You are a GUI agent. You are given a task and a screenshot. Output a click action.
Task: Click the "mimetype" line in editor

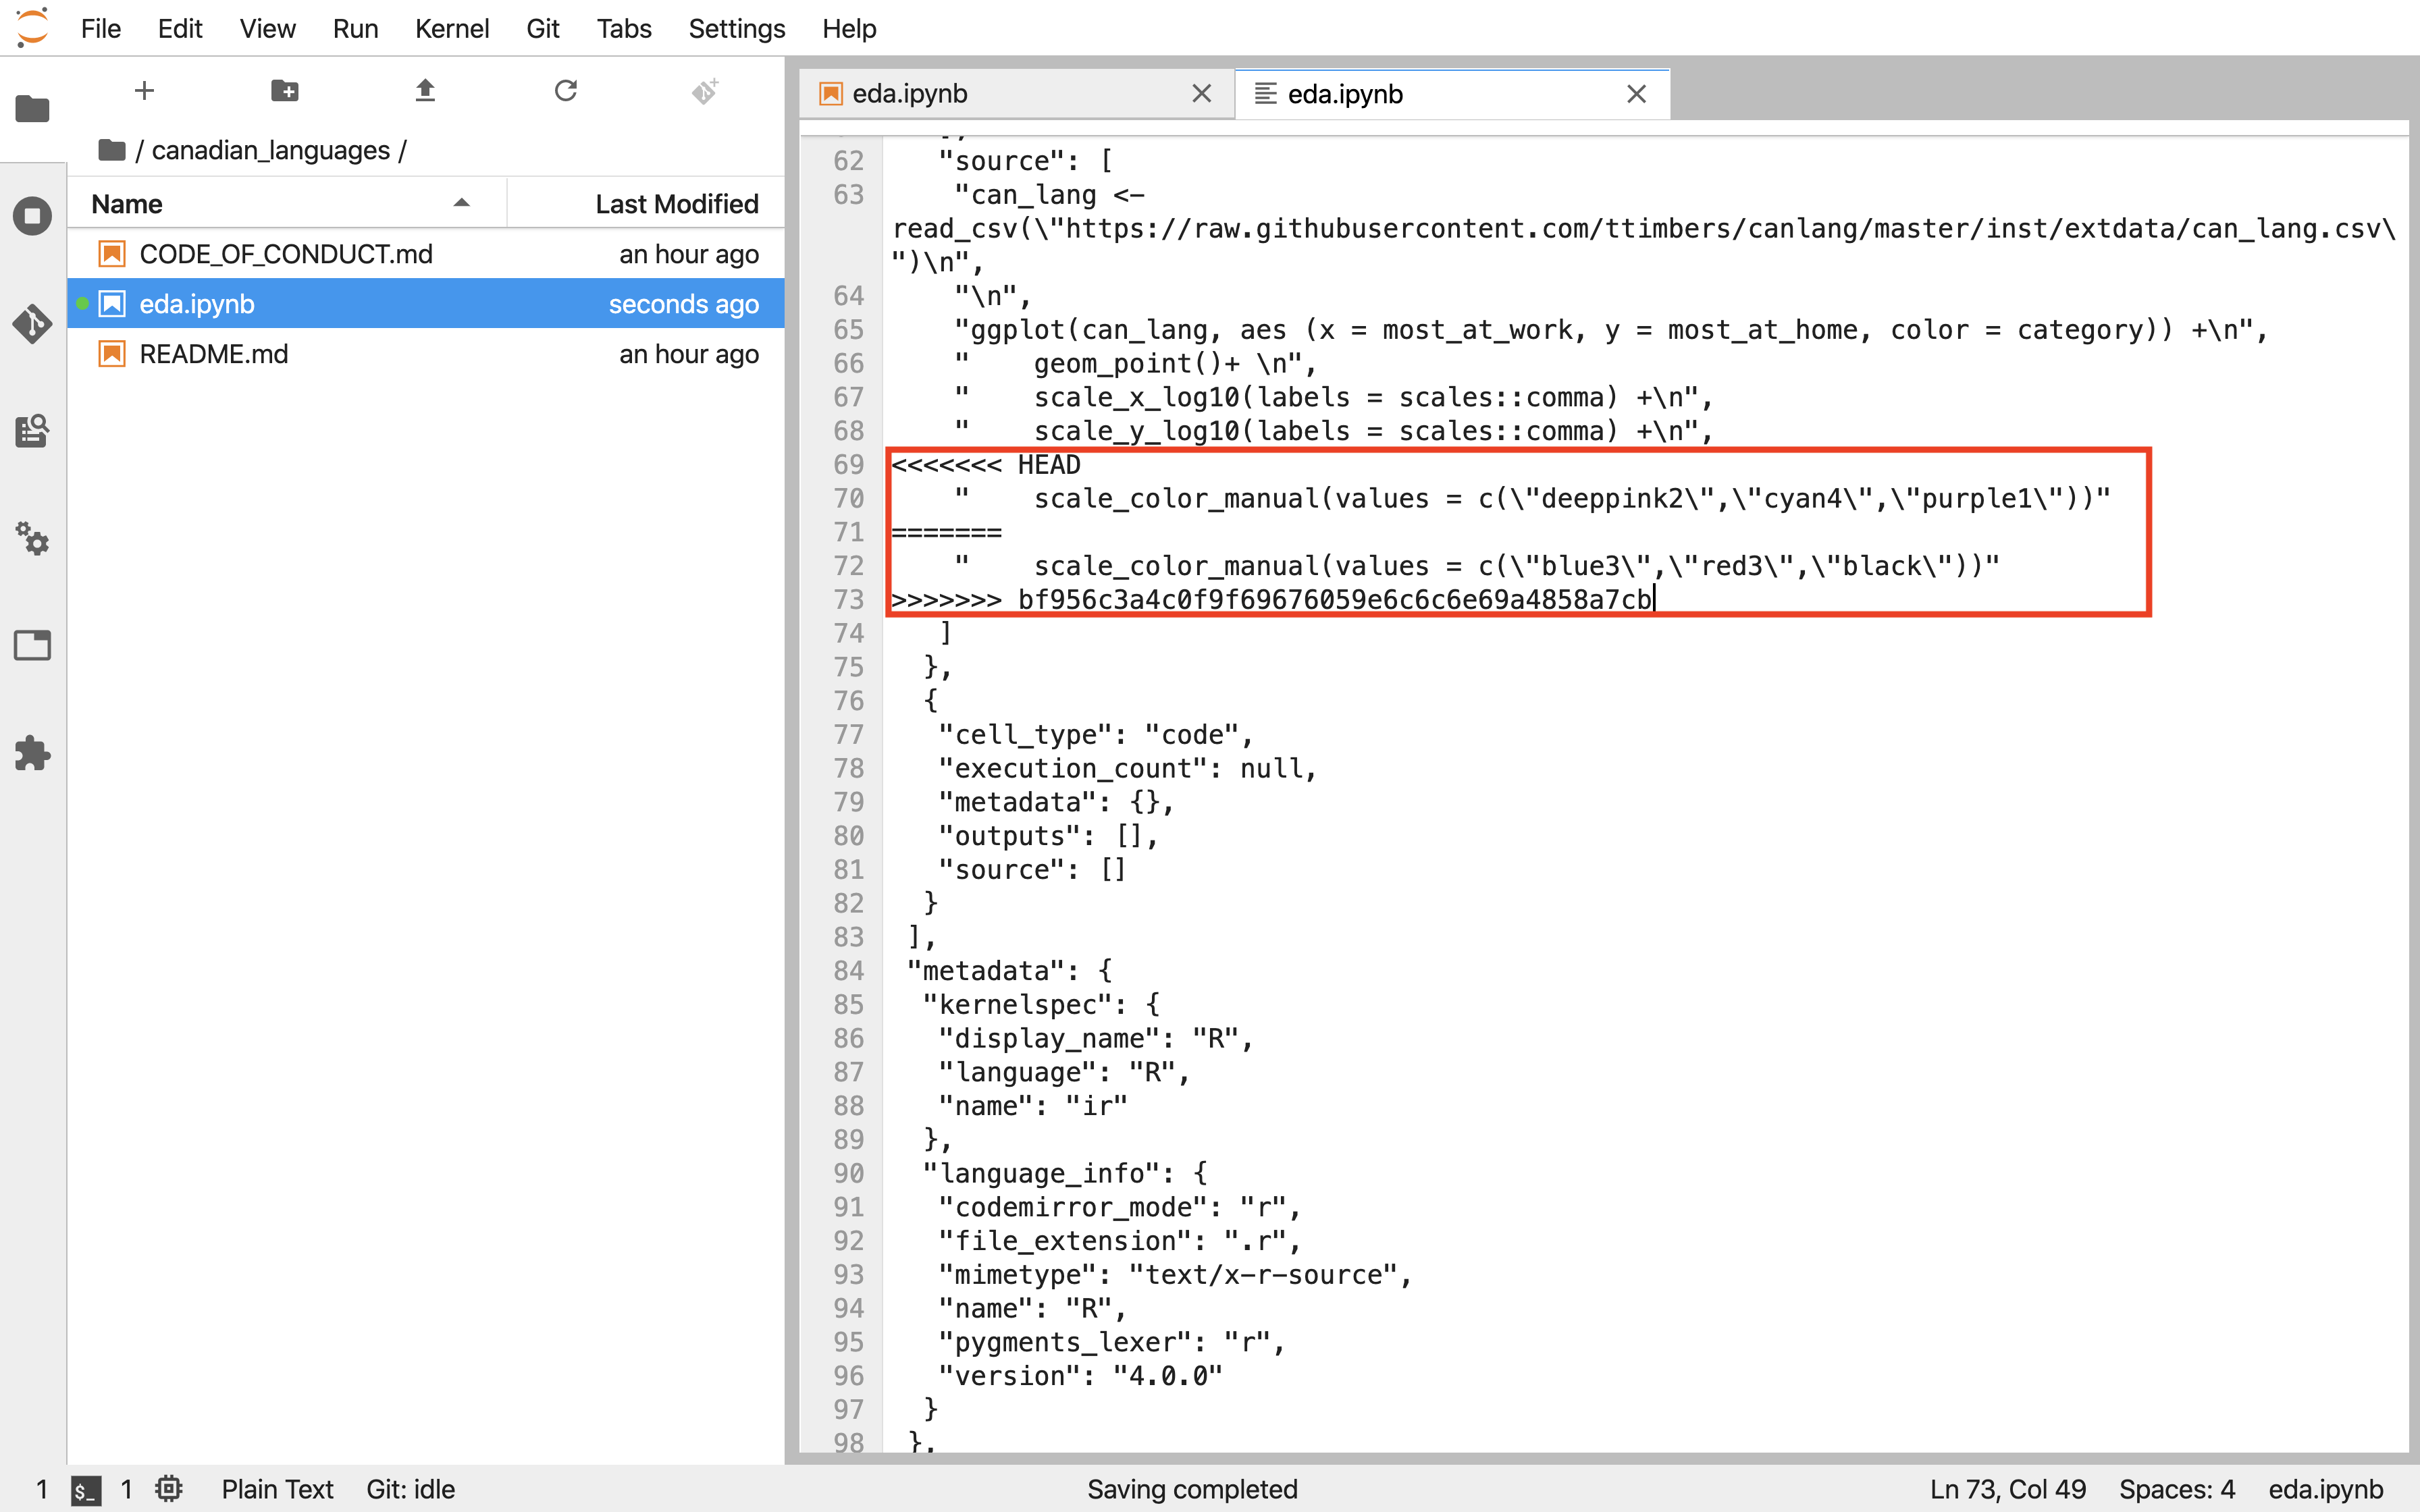pos(1174,1275)
